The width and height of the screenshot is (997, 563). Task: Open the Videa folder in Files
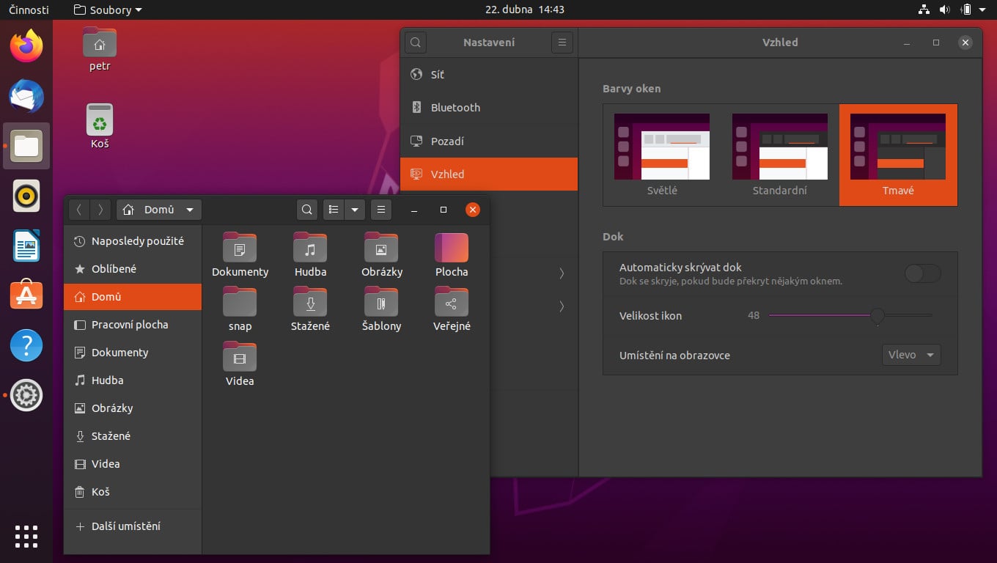click(x=239, y=364)
